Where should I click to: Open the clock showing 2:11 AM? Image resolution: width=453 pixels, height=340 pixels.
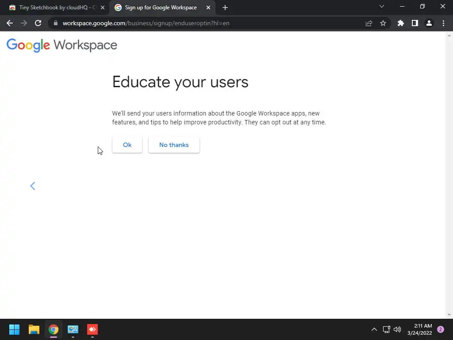click(420, 329)
